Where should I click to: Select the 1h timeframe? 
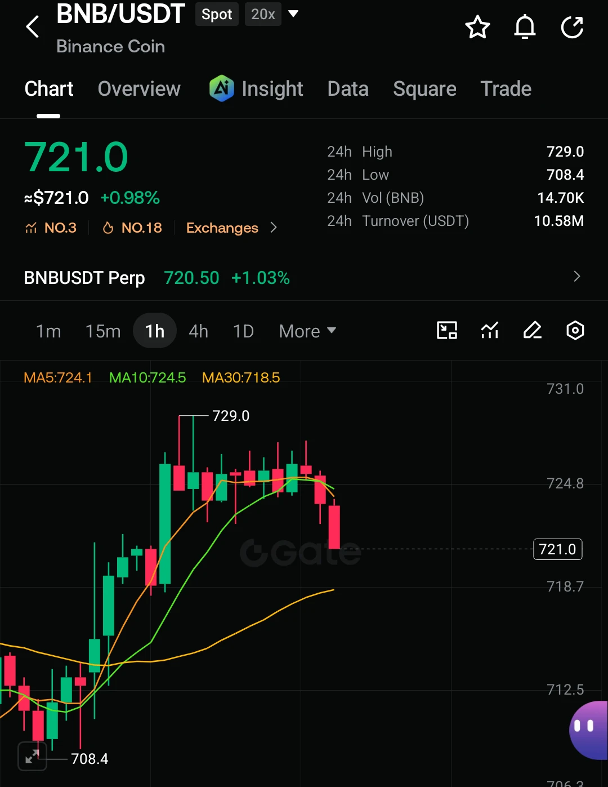pos(155,331)
